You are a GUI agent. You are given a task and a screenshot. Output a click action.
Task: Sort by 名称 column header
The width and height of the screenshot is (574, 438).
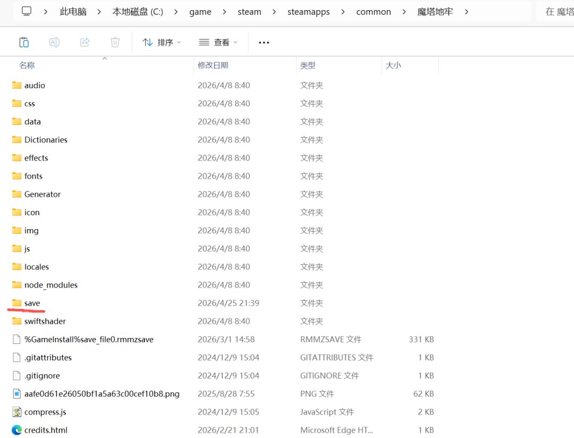pyautogui.click(x=27, y=65)
